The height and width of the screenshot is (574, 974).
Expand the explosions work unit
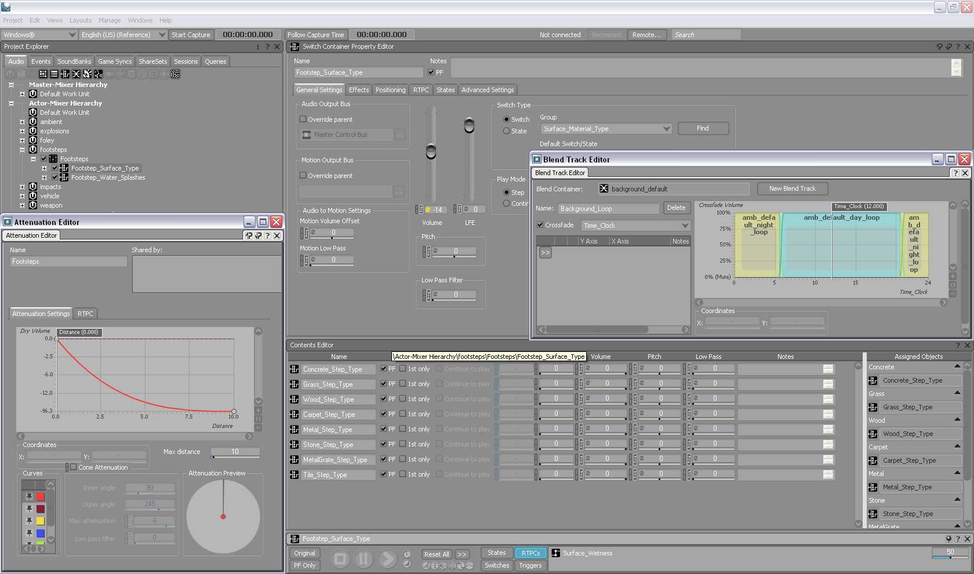(22, 131)
